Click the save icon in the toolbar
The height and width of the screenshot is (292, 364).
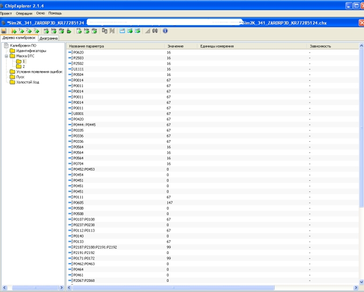[x=4, y=31]
